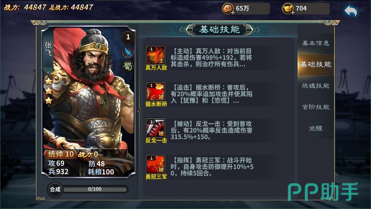
Task: Tap the 反戈一击 skill icon
Action: click(x=155, y=128)
